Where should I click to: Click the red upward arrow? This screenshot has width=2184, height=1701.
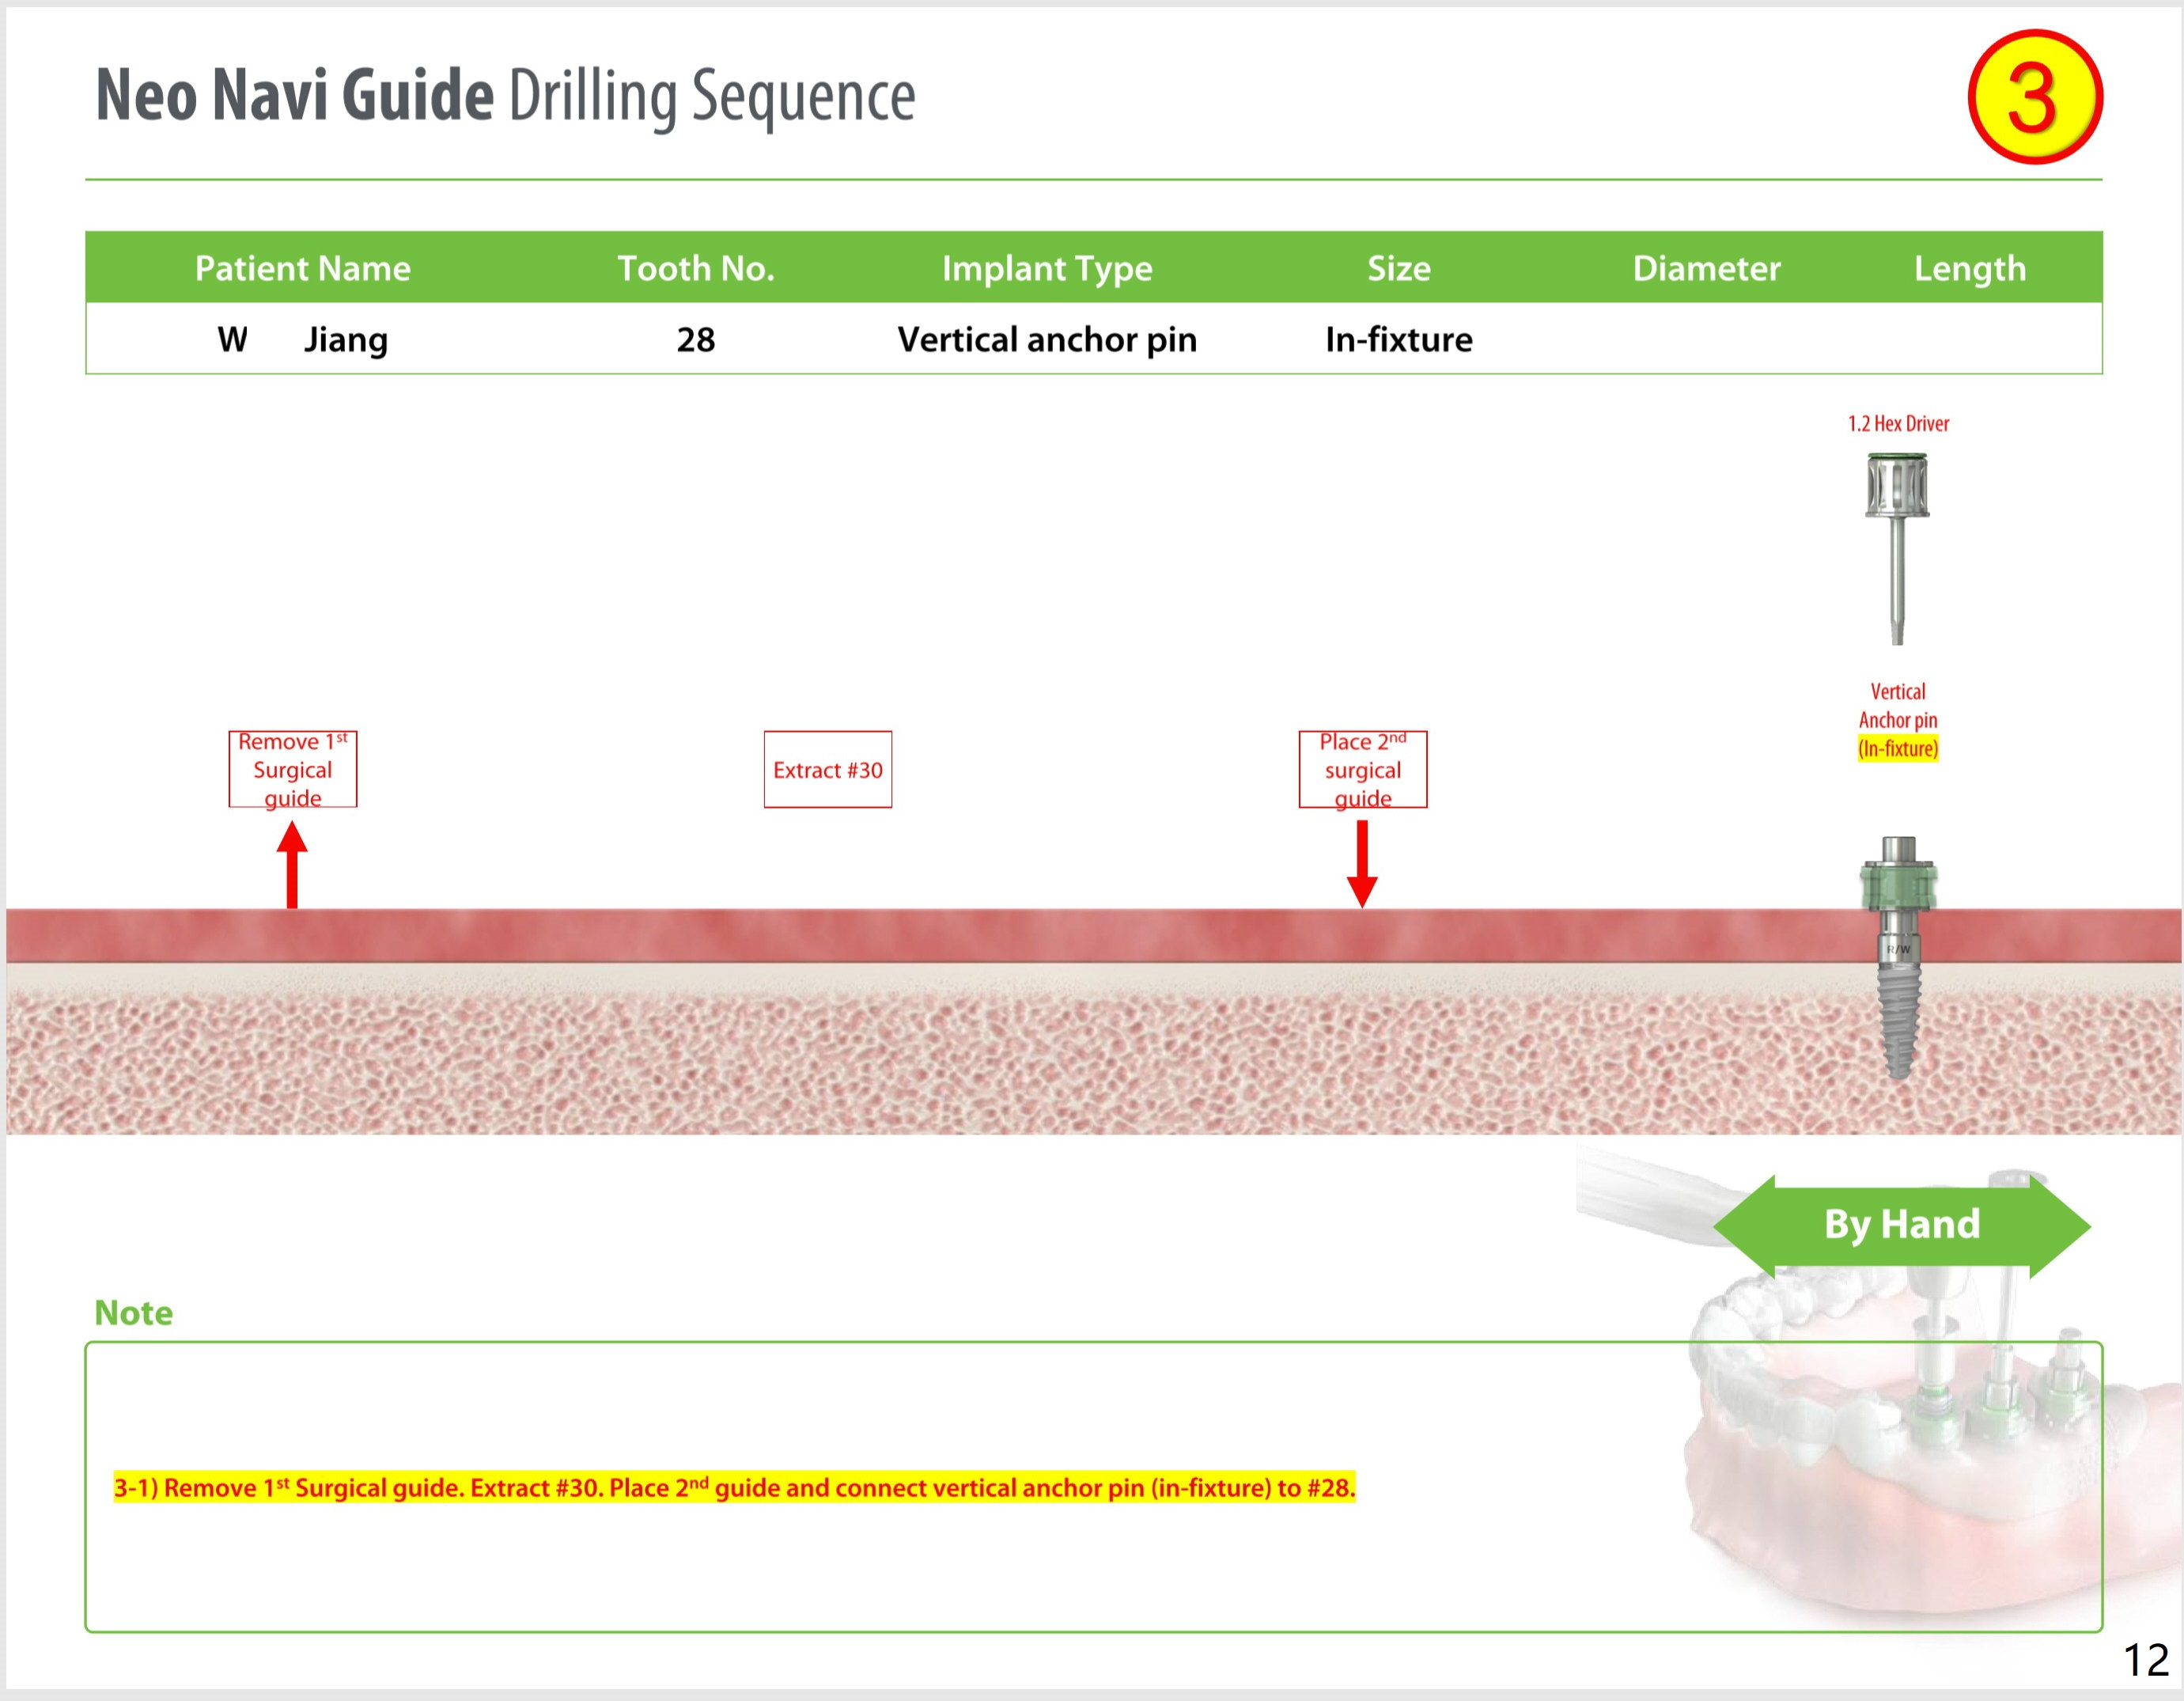click(292, 864)
